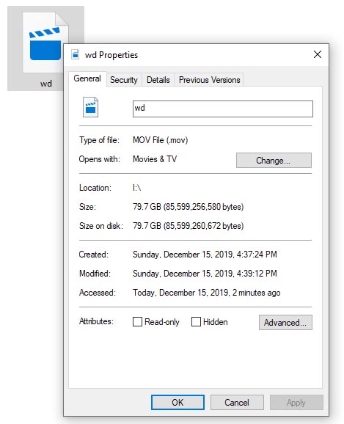Click the wd Properties title bar text
The image size is (344, 424).
[111, 55]
